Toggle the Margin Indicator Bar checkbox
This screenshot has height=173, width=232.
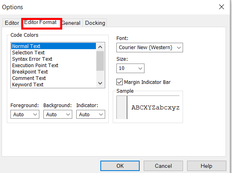pos(120,82)
